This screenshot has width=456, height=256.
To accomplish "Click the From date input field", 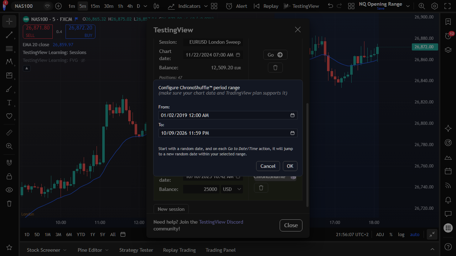I will [x=228, y=115].
